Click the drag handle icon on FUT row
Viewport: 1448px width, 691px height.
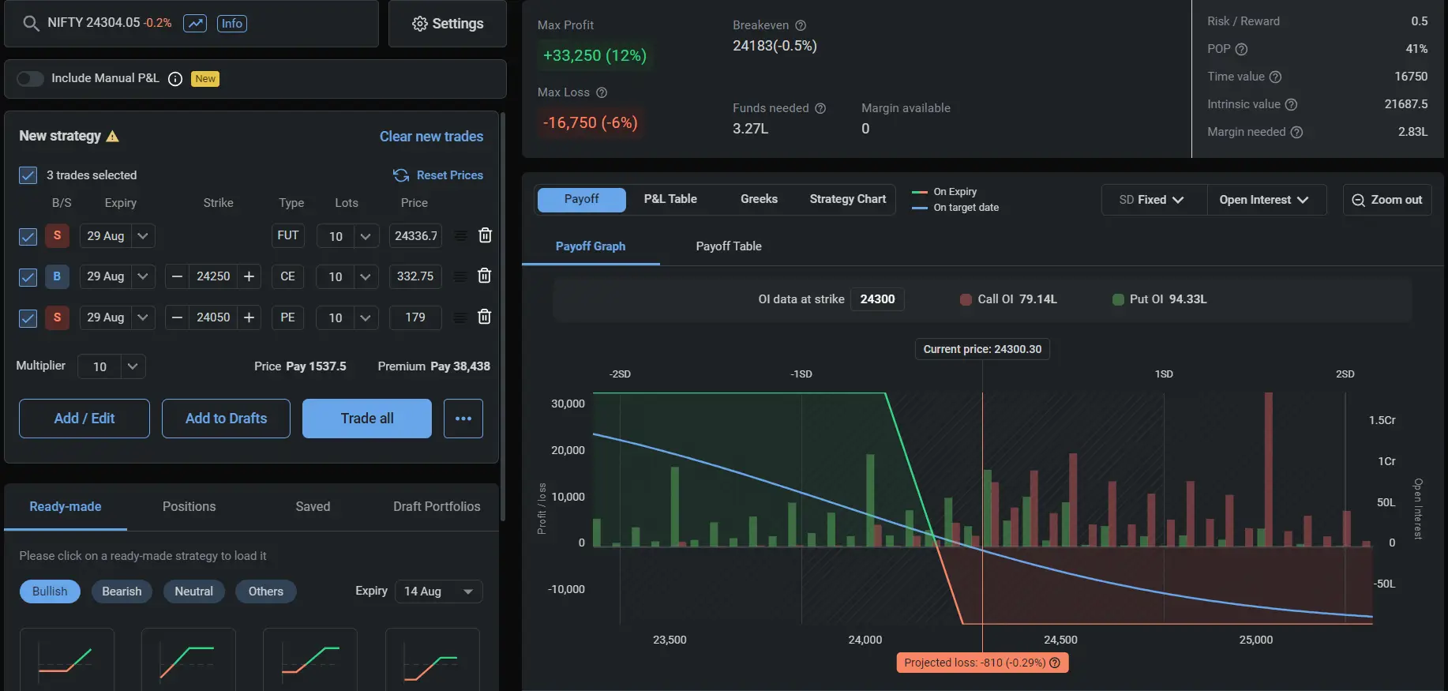coord(460,236)
